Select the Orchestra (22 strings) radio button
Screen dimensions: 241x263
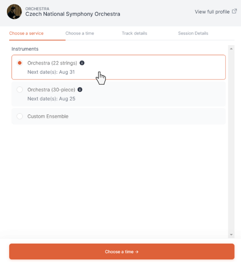tap(20, 63)
